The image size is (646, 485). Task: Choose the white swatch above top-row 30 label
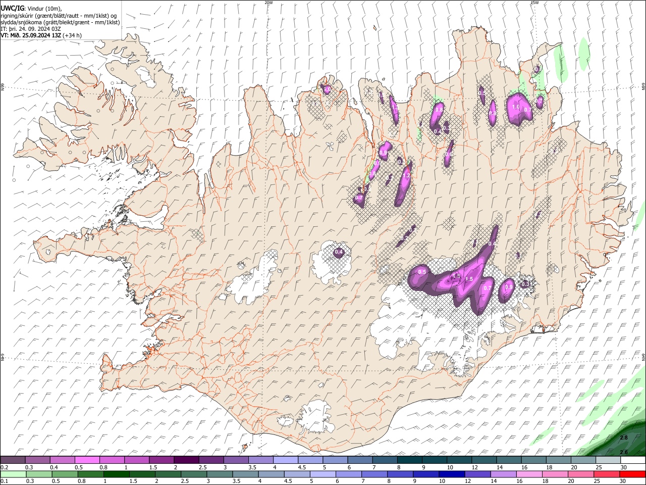[632, 460]
